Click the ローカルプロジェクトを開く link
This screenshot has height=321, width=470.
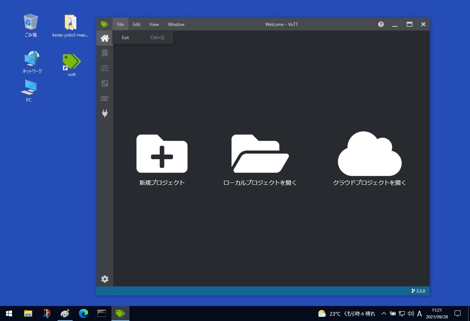click(260, 183)
